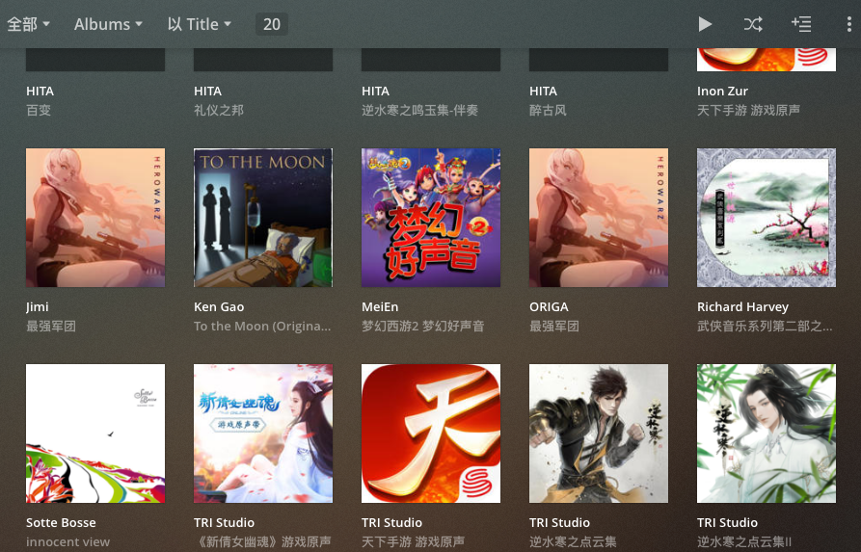Open the 新倩女幽魂 game soundtrack cover
Screen dimensions: 861x552
point(263,434)
